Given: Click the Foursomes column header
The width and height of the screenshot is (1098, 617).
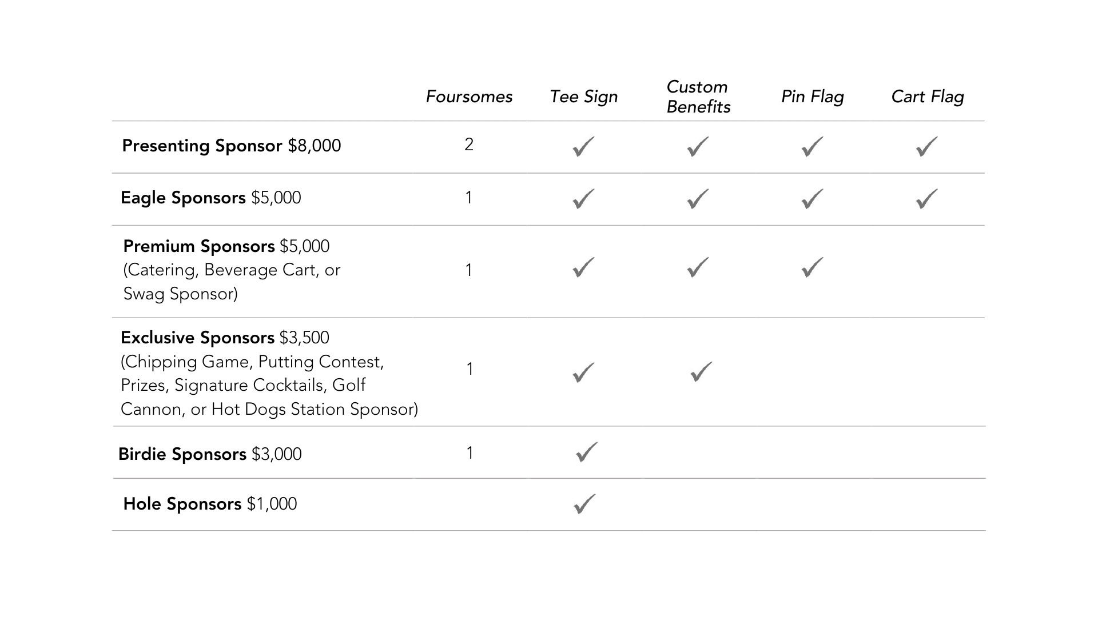Looking at the screenshot, I should [469, 97].
